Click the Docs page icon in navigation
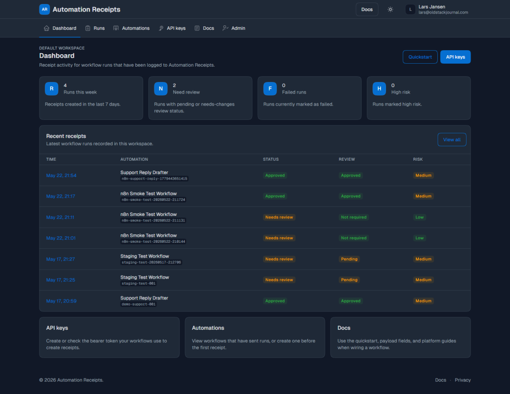This screenshot has height=394, width=510. pyautogui.click(x=197, y=28)
